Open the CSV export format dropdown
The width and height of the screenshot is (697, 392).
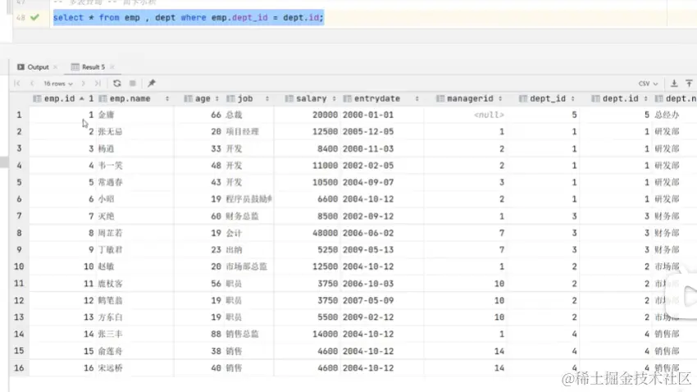coord(648,84)
